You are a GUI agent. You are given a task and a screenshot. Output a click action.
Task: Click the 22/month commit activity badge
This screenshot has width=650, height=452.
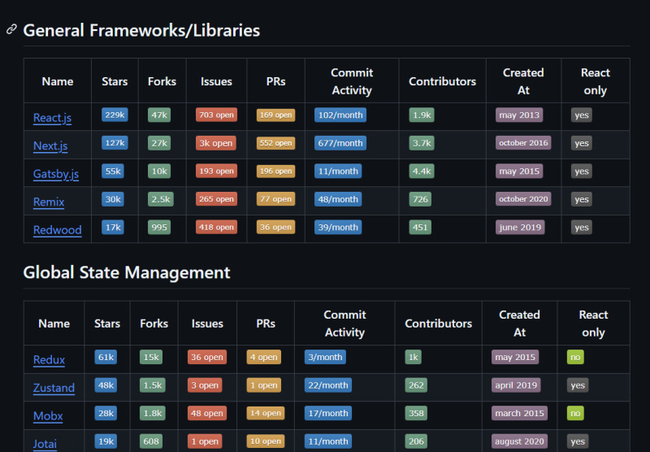point(328,385)
